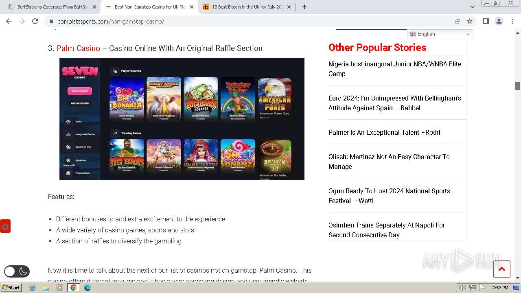Switch to the 10 Best Bitcoin tab
The image size is (521, 293).
(x=246, y=7)
